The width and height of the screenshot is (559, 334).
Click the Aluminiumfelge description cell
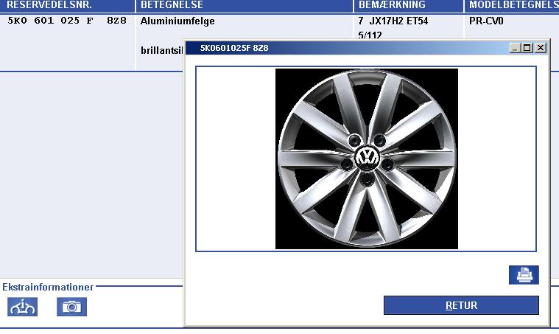[177, 21]
